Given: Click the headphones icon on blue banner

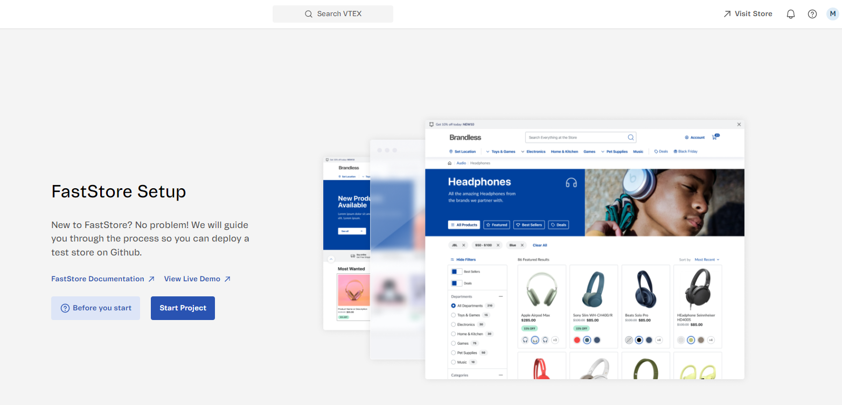Looking at the screenshot, I should click(571, 183).
